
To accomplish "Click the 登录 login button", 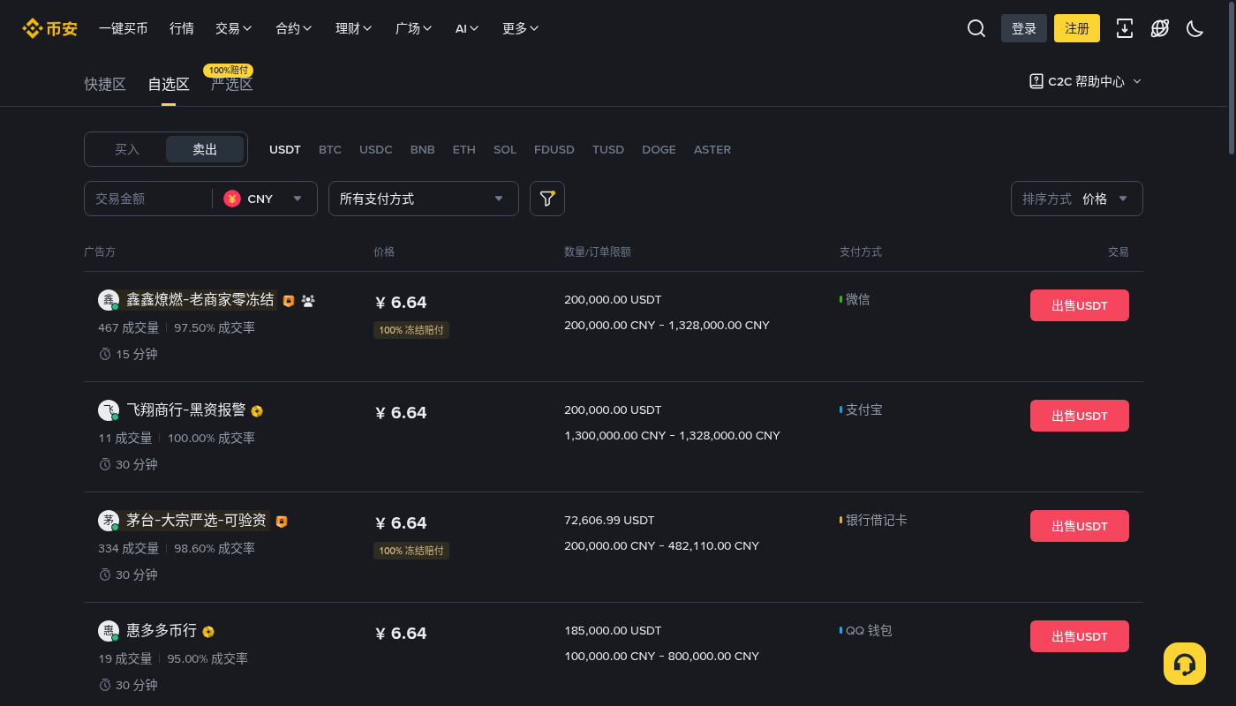I will (x=1024, y=28).
